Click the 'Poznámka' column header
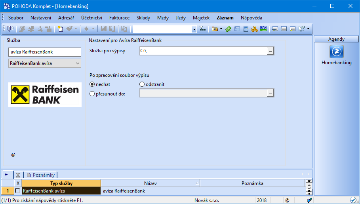This screenshot has height=204, width=360. click(252, 183)
